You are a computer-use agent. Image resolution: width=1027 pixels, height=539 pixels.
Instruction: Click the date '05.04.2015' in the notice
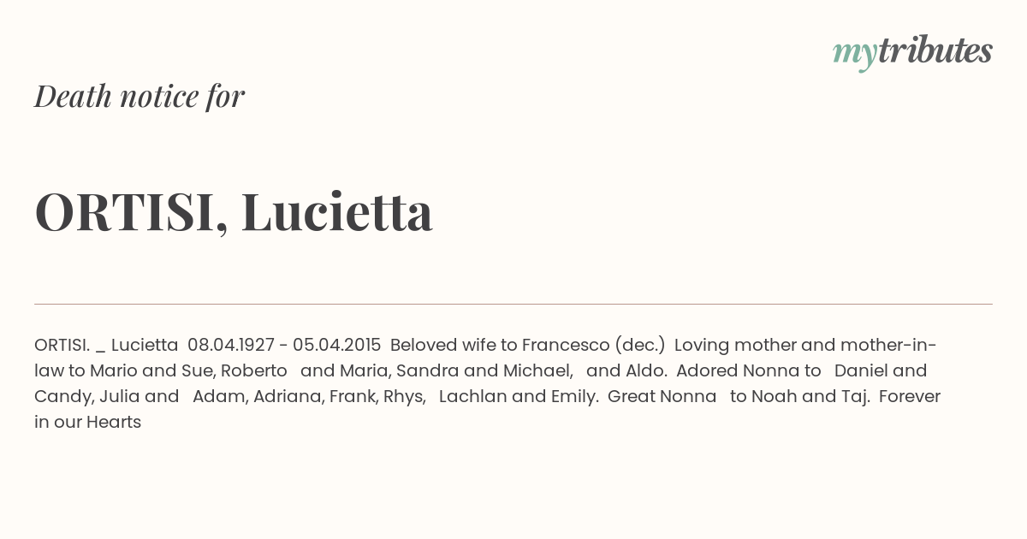coord(336,345)
